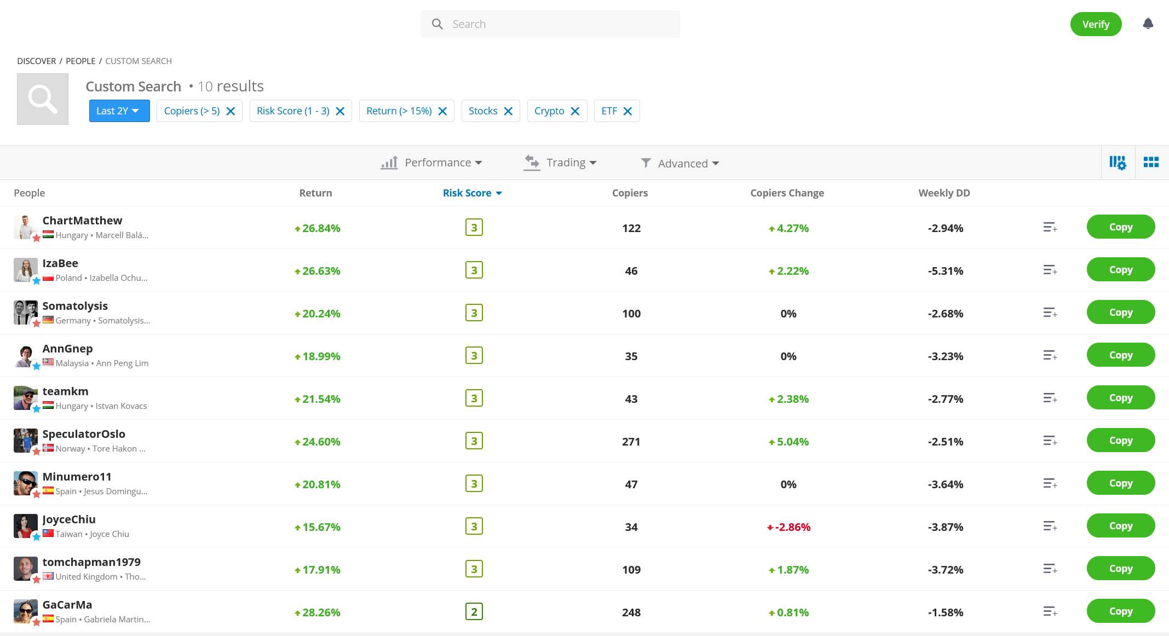Copy the trader ChartMatthew

click(x=1121, y=227)
